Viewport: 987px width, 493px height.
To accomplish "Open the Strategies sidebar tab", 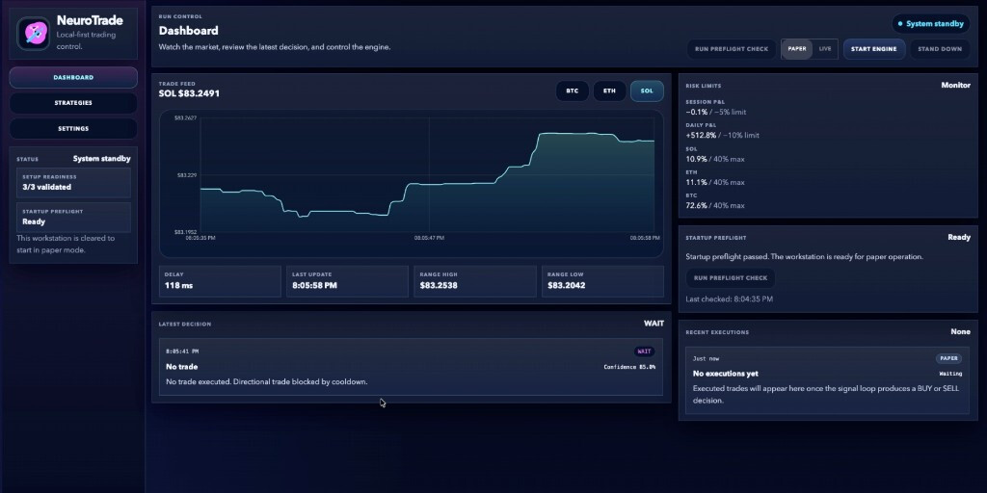I will tap(73, 103).
